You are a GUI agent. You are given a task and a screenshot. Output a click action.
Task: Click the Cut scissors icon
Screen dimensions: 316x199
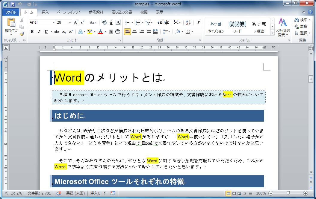click(x=22, y=20)
